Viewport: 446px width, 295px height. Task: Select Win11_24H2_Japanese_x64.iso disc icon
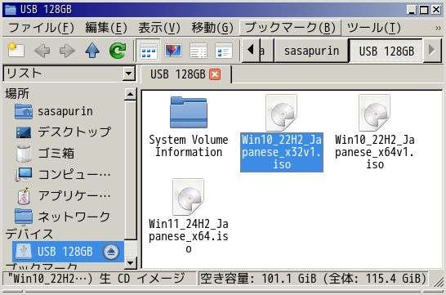pyautogui.click(x=188, y=197)
